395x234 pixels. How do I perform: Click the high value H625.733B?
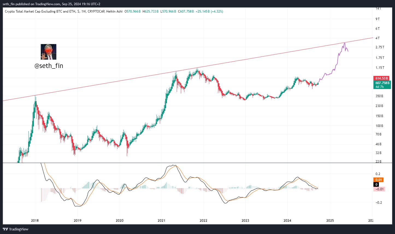coord(151,11)
